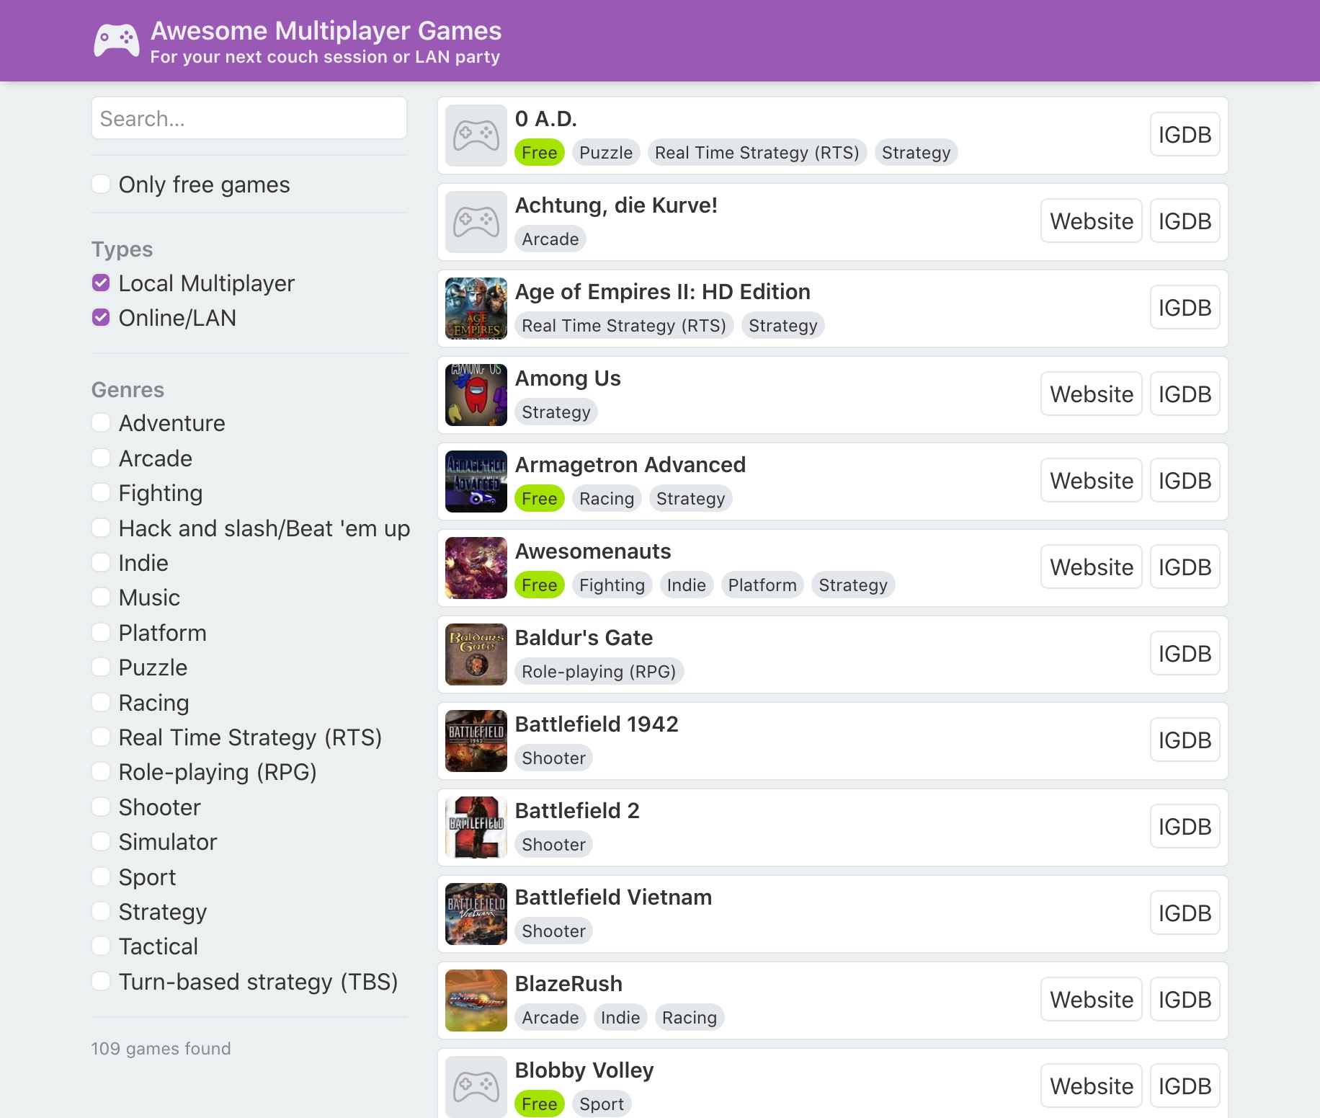Click the Racing tag on Armagetron Advanced

pos(607,498)
